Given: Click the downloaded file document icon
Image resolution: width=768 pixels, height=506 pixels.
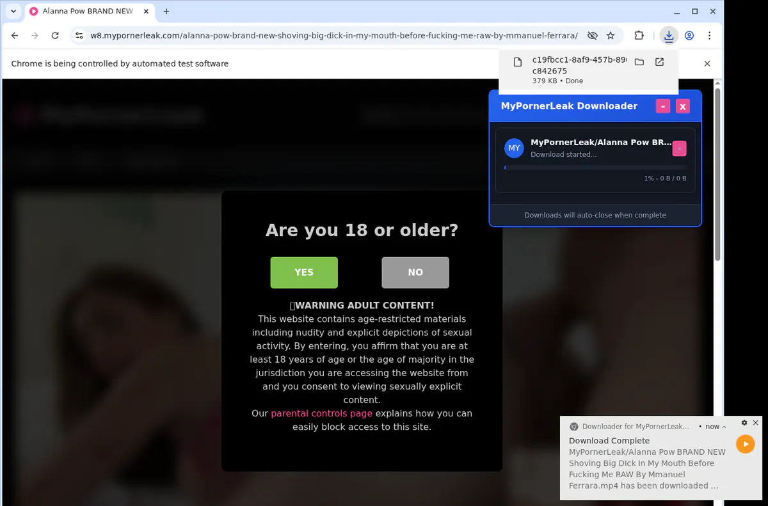Looking at the screenshot, I should (x=518, y=62).
